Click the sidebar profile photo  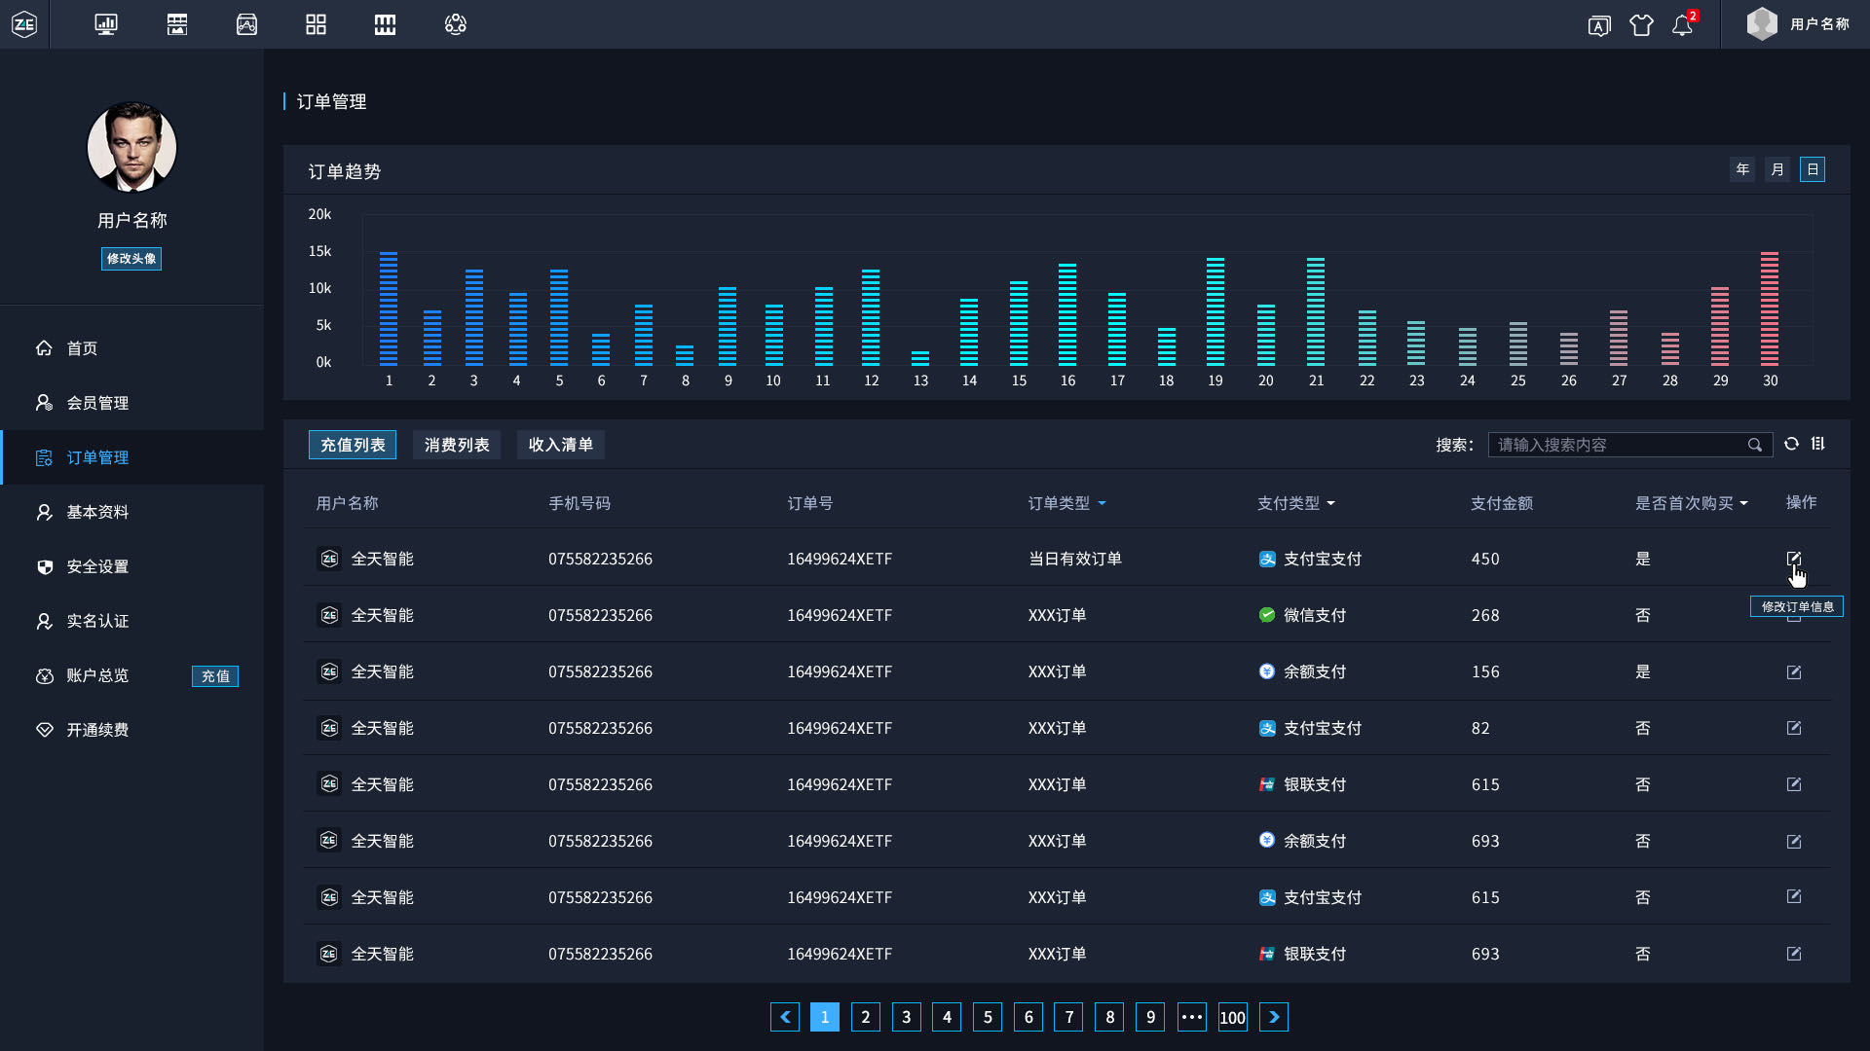tap(132, 147)
